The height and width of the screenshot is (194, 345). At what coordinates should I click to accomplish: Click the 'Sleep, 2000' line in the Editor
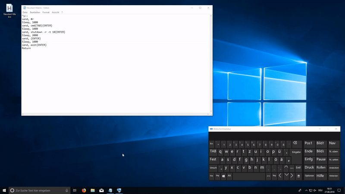coord(30,35)
